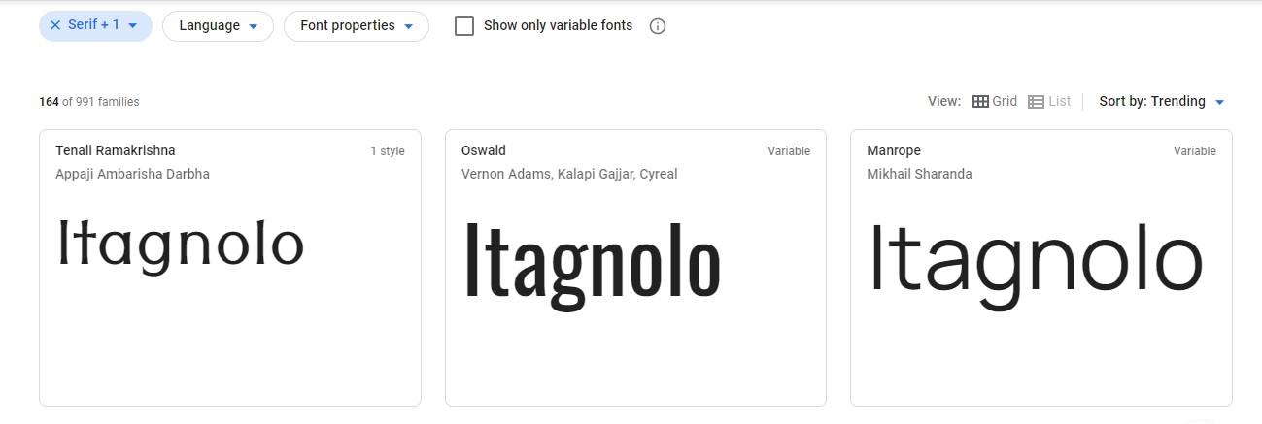Expand the Serif + 1 category dropdown arrow
The image size is (1262, 424).
[133, 26]
